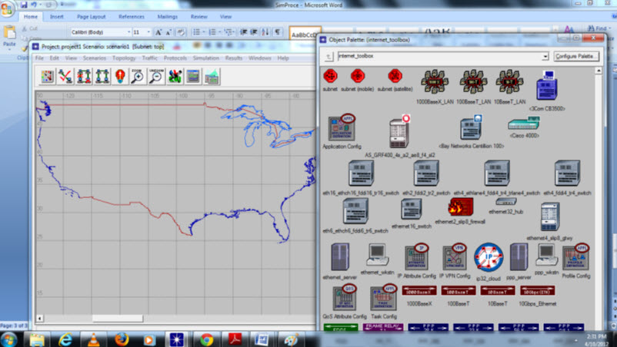Select the Cisco 4000 device icon
This screenshot has width=617, height=347.
click(x=523, y=124)
